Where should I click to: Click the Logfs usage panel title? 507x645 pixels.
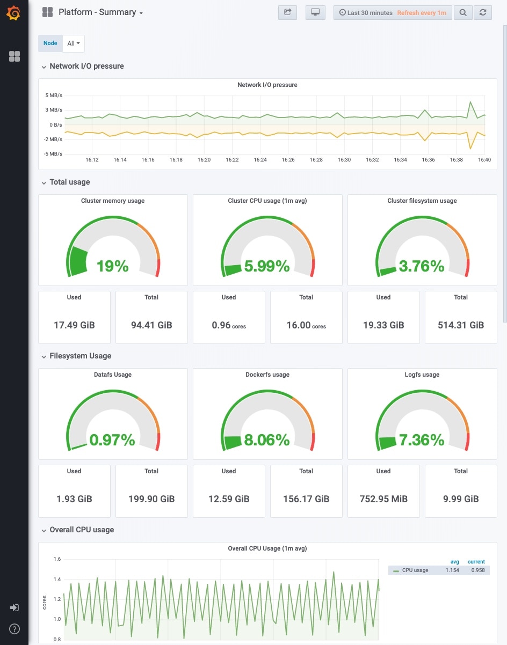[x=422, y=375]
